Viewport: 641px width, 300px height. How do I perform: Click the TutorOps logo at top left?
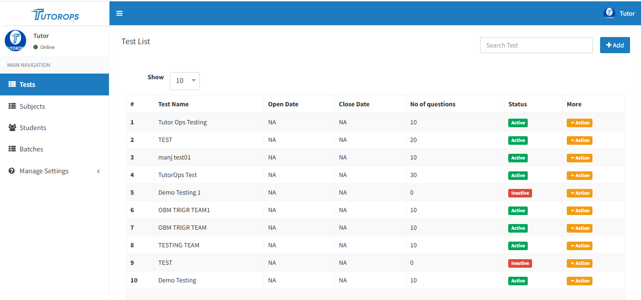pos(55,15)
